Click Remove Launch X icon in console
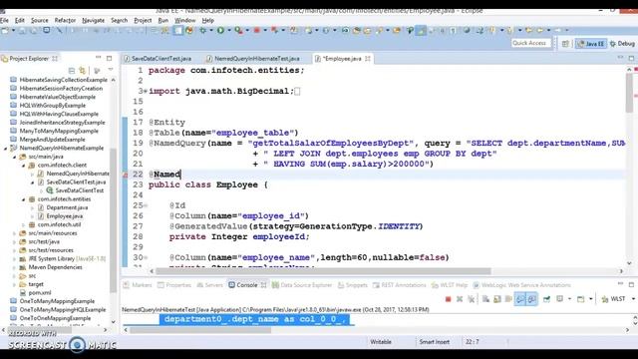Screen dimensions: 638x359 coord(460,299)
